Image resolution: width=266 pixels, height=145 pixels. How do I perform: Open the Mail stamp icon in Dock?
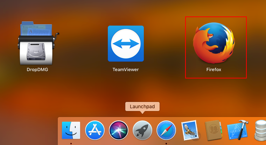190,130
